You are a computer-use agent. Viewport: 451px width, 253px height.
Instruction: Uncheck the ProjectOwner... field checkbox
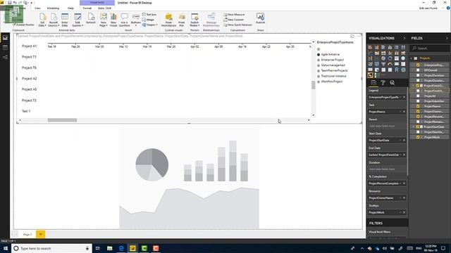(418, 111)
